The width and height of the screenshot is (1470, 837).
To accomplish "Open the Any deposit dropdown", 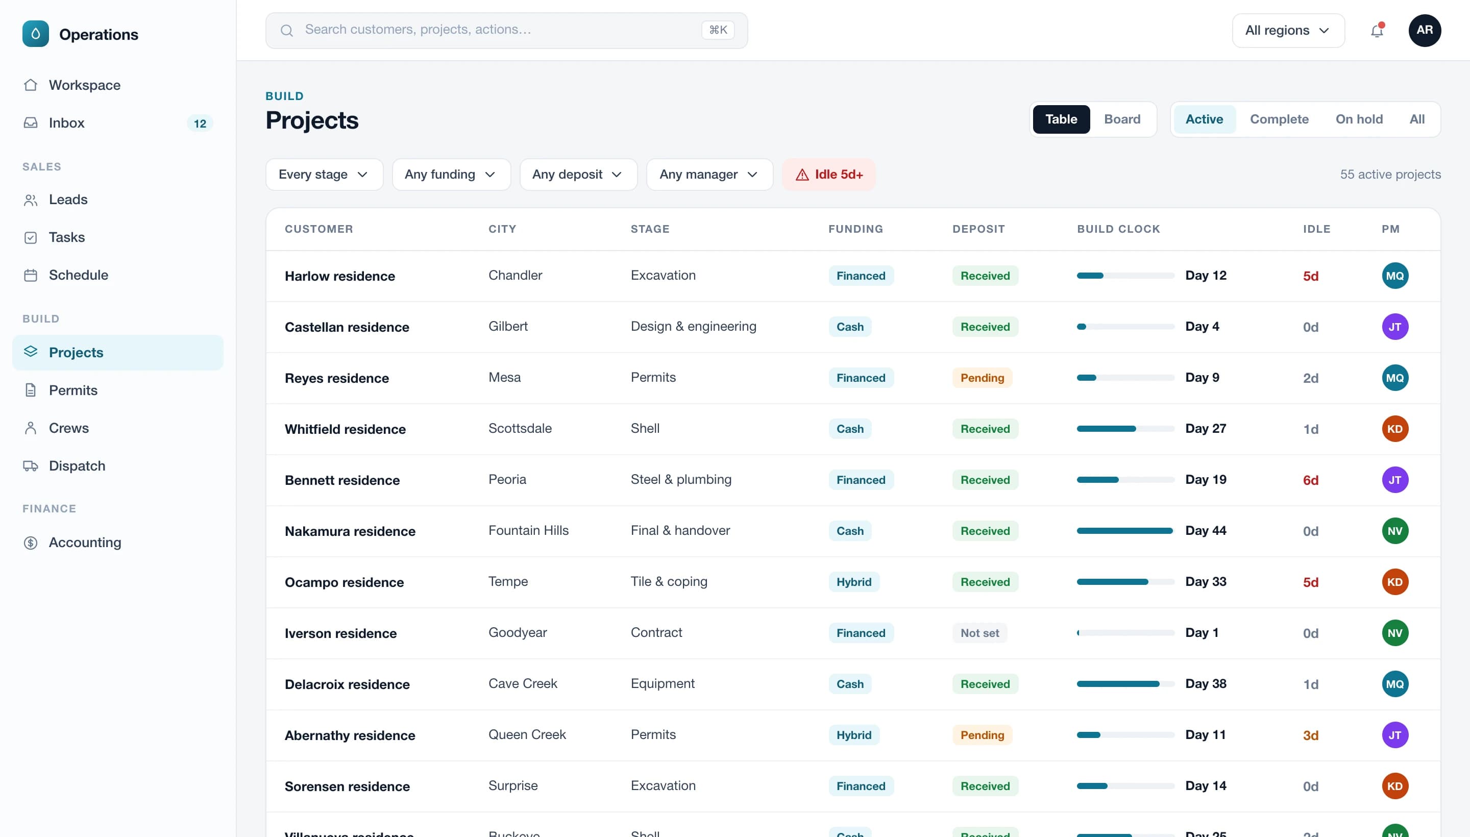I will click(578, 175).
